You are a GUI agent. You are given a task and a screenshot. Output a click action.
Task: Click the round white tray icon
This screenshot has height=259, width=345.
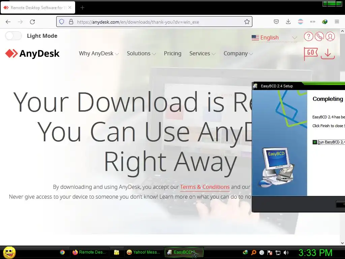click(x=261, y=253)
